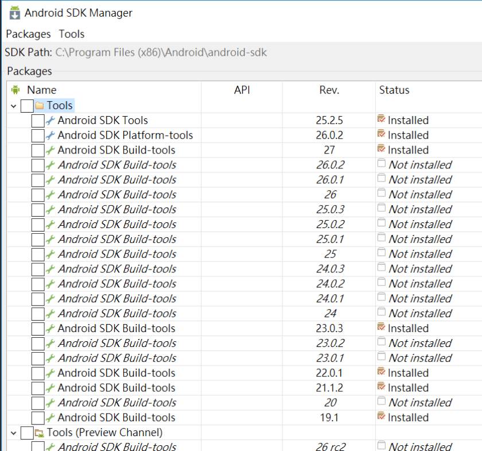
Task: Check the box for Android SDK Tools
Action: [37, 121]
